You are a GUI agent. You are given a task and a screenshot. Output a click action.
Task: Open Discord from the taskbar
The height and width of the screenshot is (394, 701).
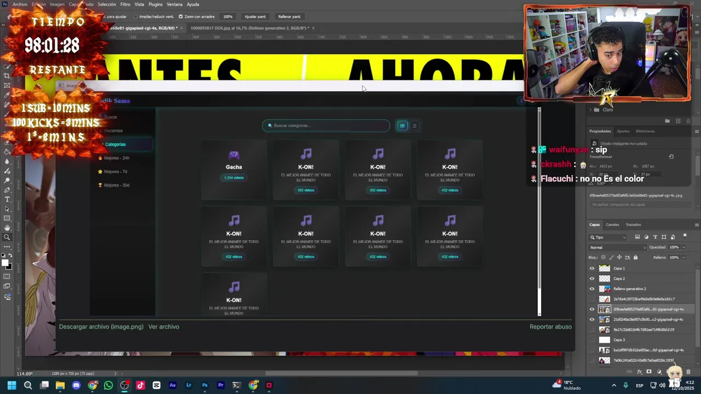(x=76, y=385)
